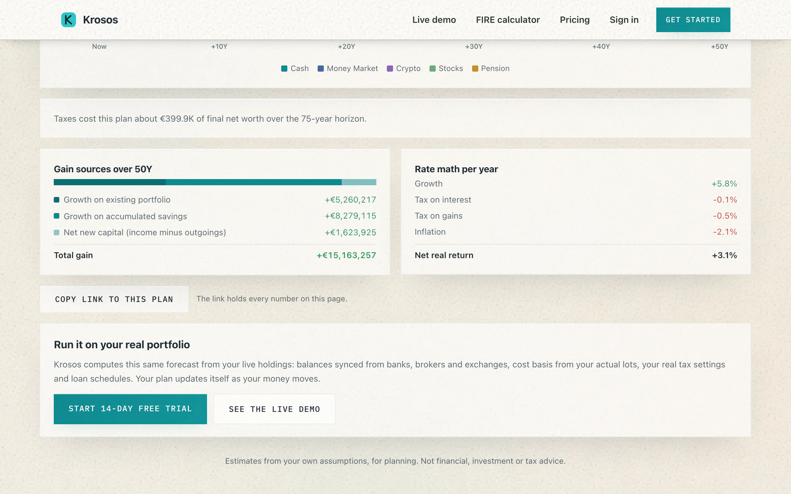Open the Krosos brand name link
791x494 pixels.
[x=100, y=19]
